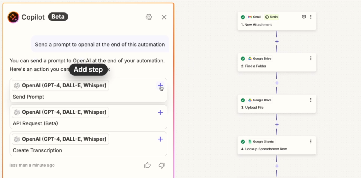Click the 5 min polling interval badge
This screenshot has height=178, width=361.
[271, 17]
